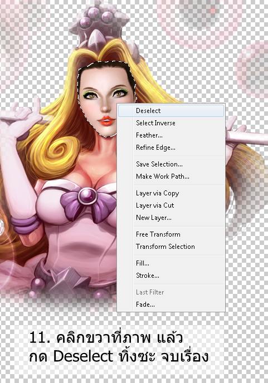Choose Transform Selection entry
Viewport: 268px width, 383px height.
click(x=171, y=247)
